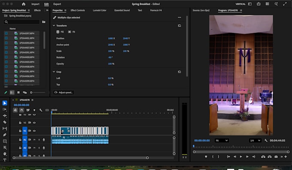
Task: Open the Lumetri Color tab
Action: coord(100,10)
